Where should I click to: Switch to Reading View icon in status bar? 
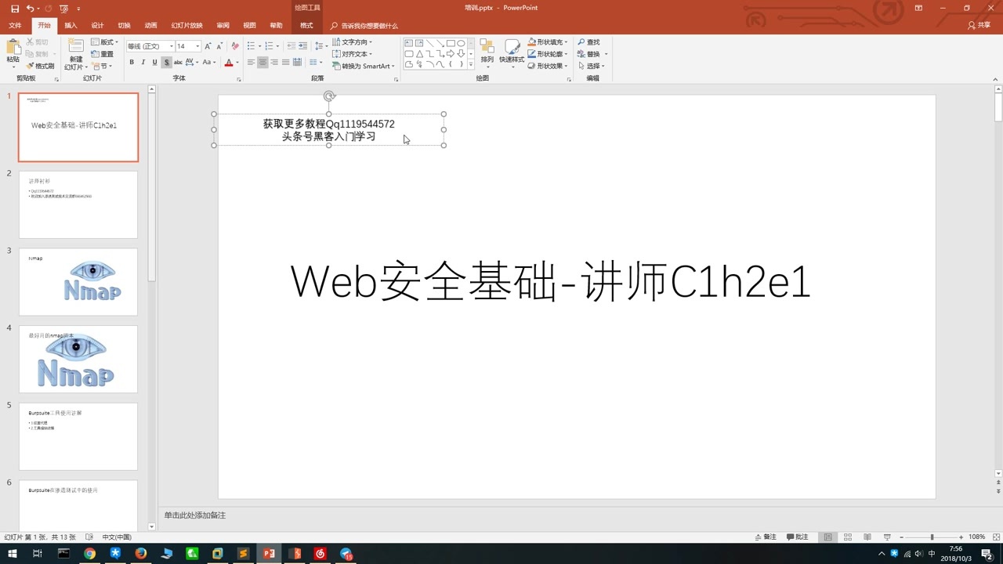pos(867,537)
